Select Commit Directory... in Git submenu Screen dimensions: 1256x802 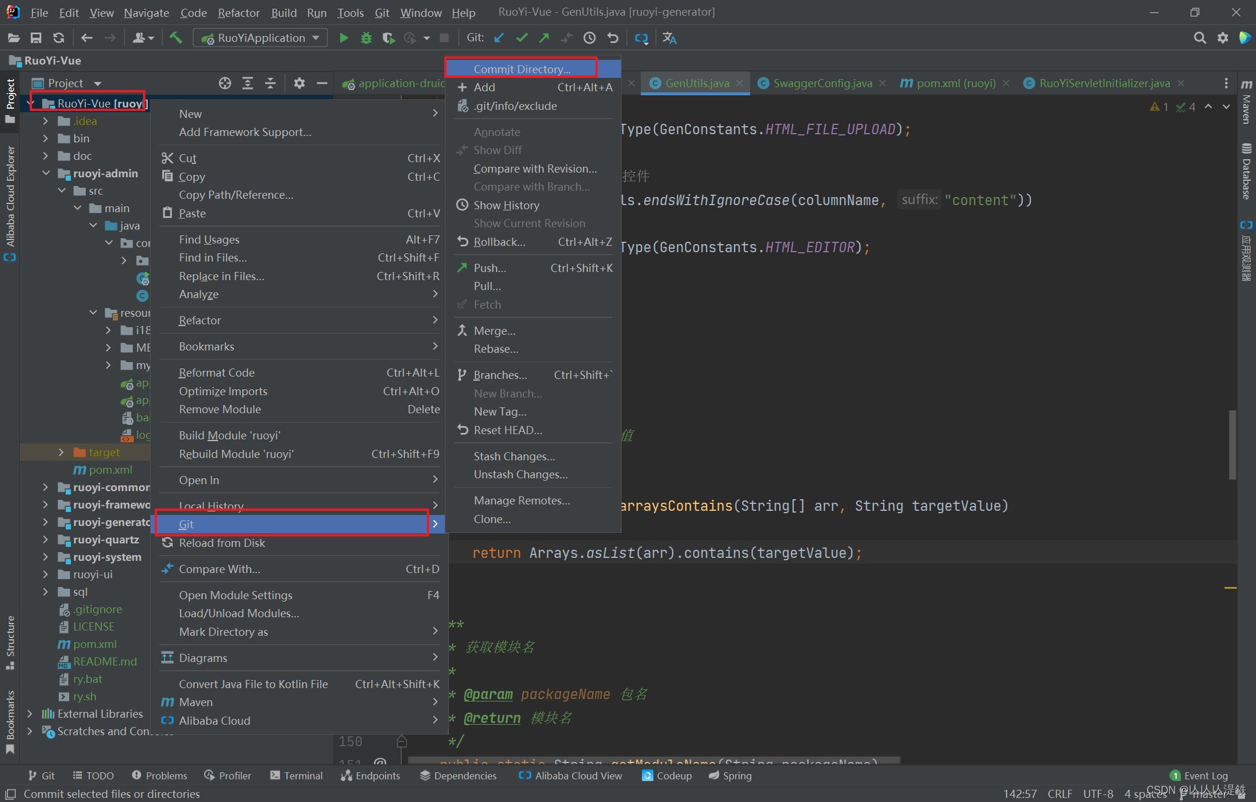click(x=522, y=69)
